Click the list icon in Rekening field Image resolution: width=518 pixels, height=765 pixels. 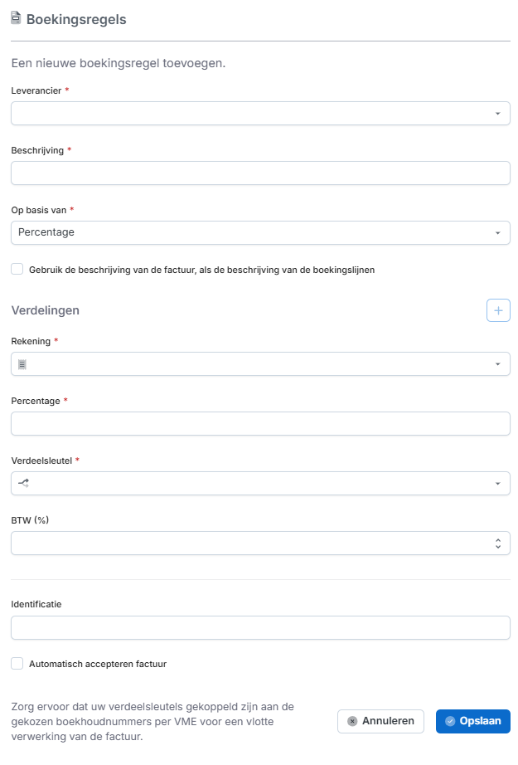[x=22, y=364]
